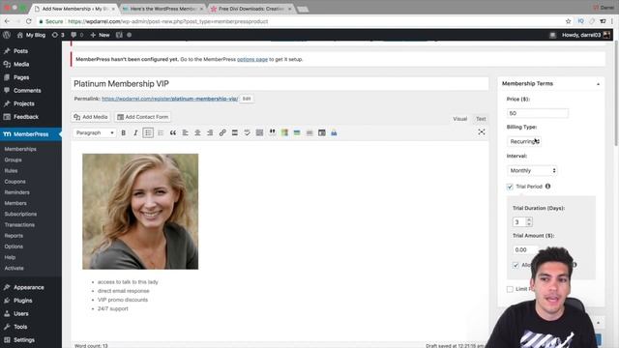The image size is (619, 348).
Task: Toggle the bulleted list button
Action: tap(148, 133)
